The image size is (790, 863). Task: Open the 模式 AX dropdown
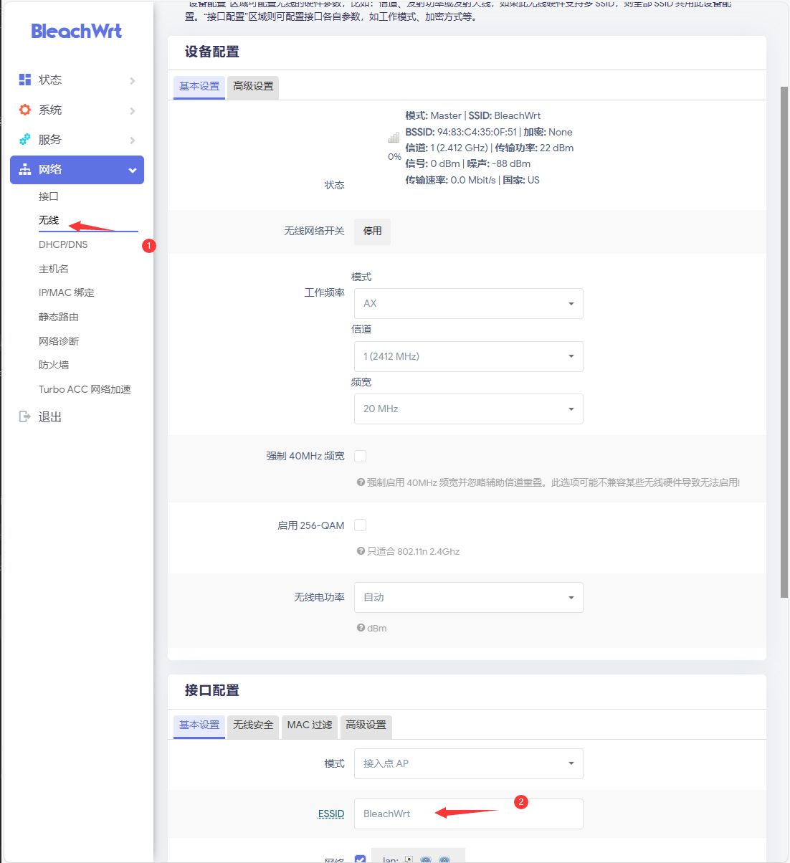468,303
